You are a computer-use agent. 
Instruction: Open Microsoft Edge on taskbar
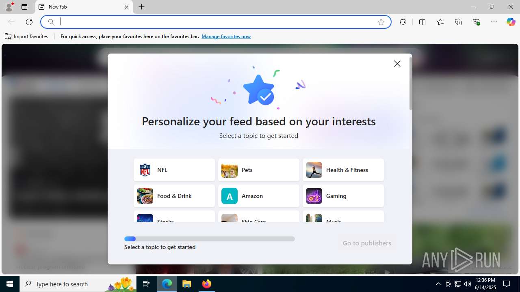click(167, 284)
